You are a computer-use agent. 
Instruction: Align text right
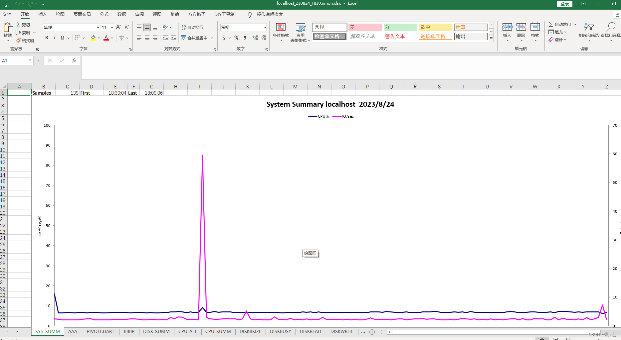(155, 38)
